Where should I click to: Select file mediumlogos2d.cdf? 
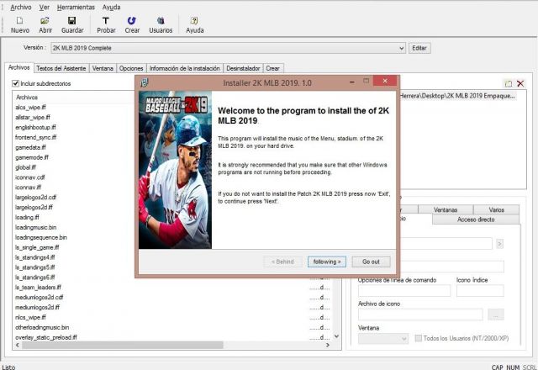point(40,297)
